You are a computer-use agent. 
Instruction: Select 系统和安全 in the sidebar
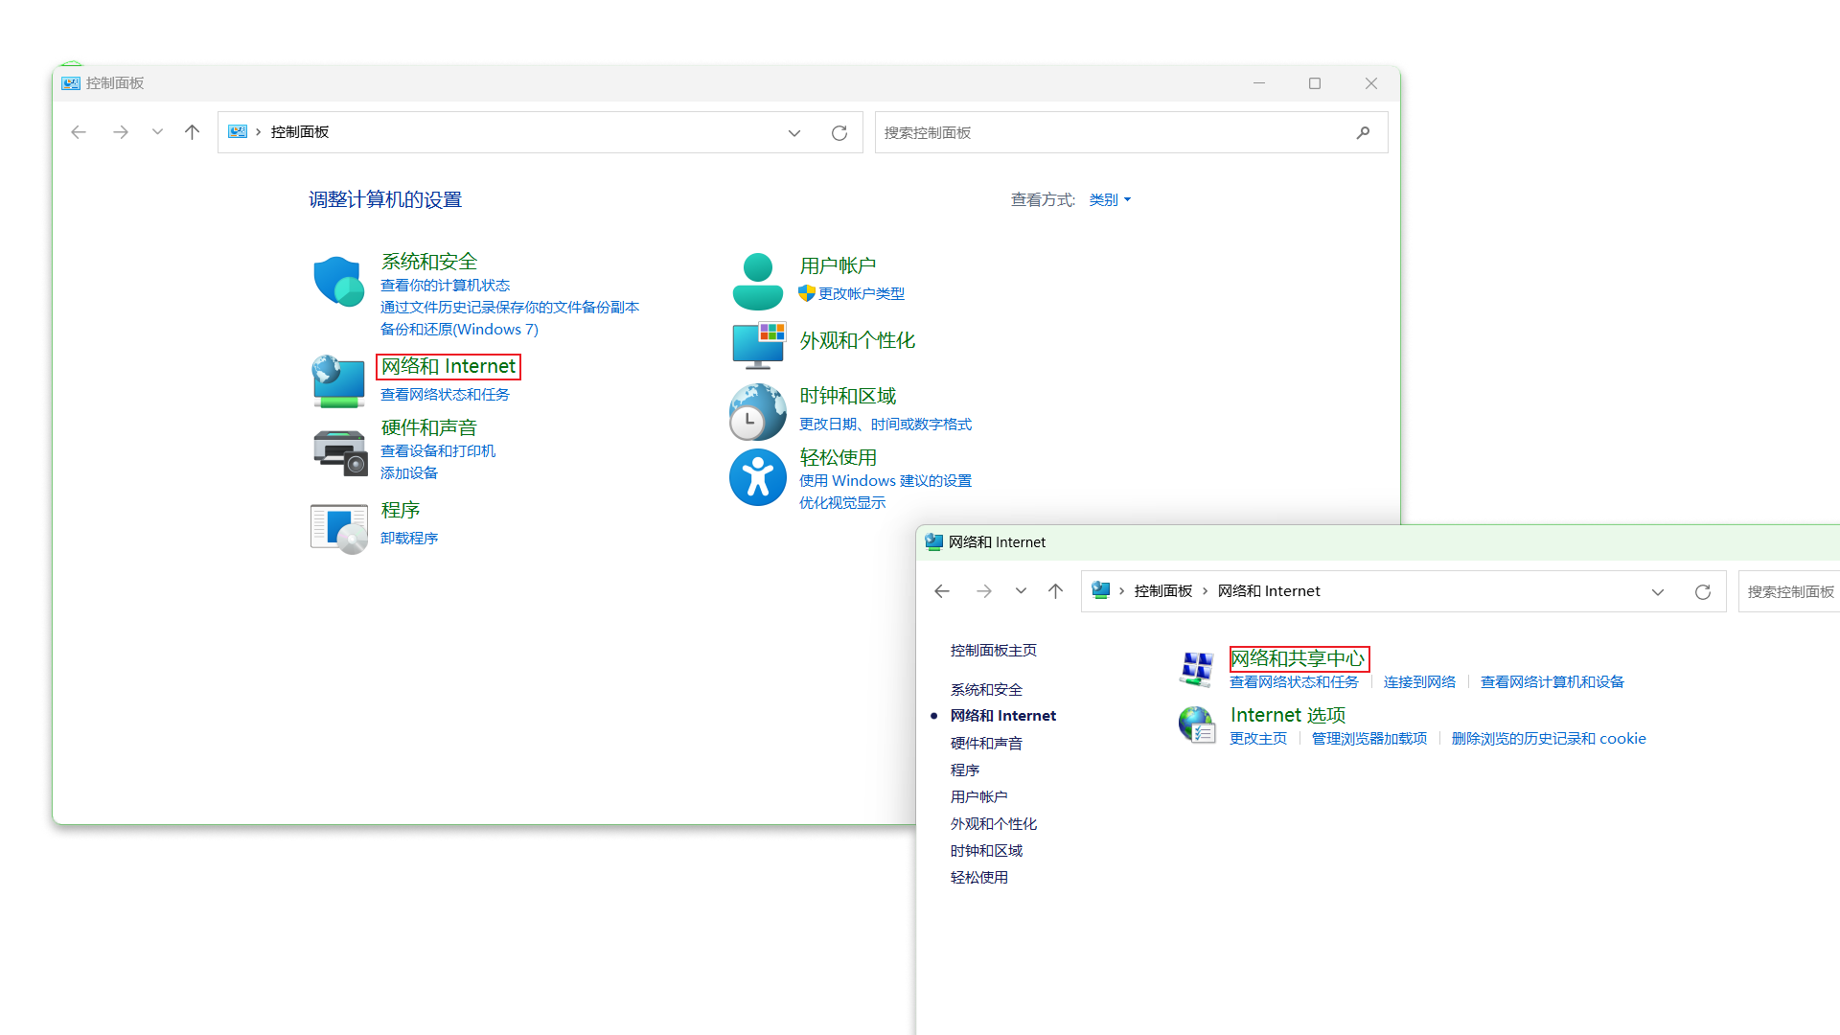[986, 689]
